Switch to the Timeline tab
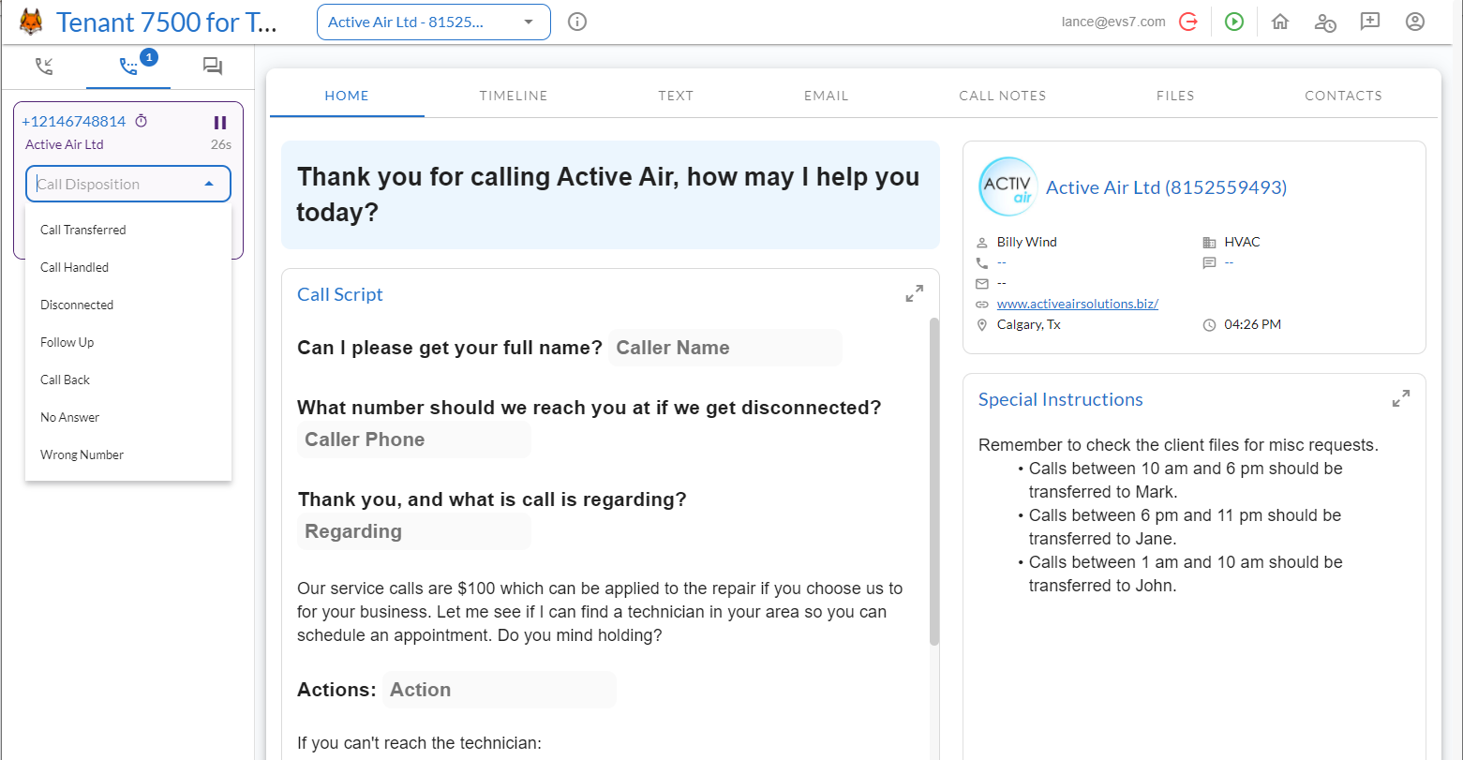 pyautogui.click(x=514, y=95)
